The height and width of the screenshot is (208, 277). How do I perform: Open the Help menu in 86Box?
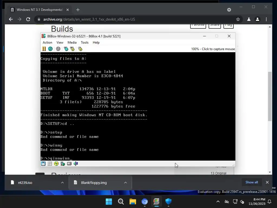[96, 43]
